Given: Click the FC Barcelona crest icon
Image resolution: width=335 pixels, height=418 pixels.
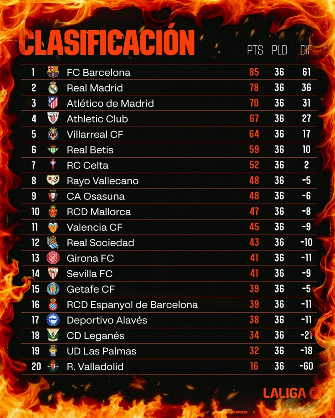Looking at the screenshot, I should [53, 72].
